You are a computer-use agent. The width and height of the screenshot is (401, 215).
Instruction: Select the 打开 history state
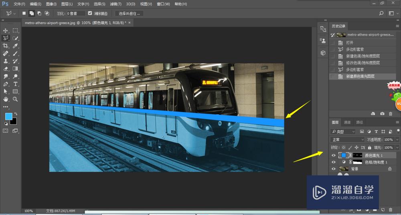(x=363, y=43)
